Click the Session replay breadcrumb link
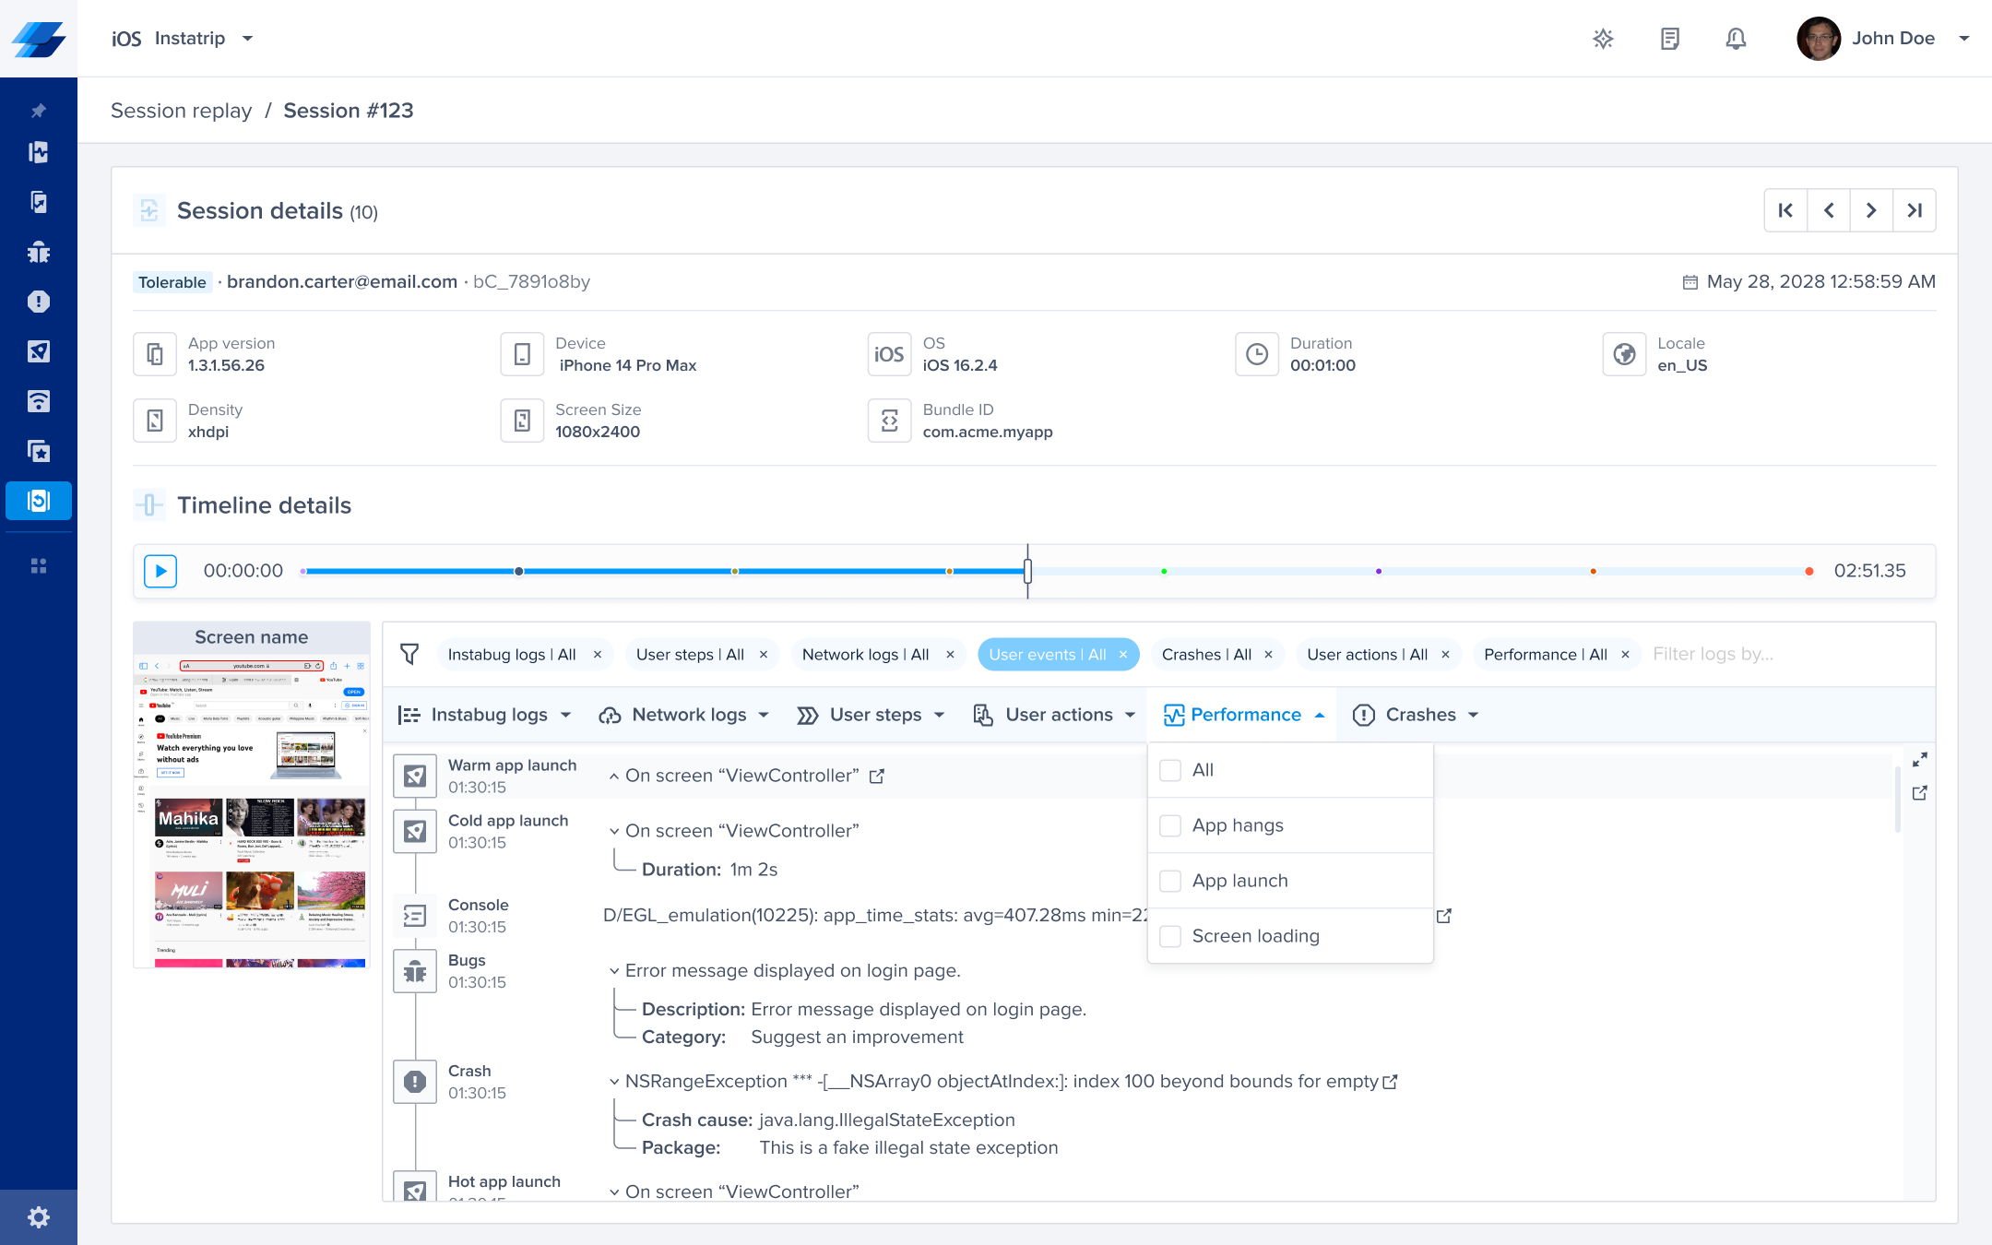Image resolution: width=1992 pixels, height=1245 pixels. tap(181, 111)
